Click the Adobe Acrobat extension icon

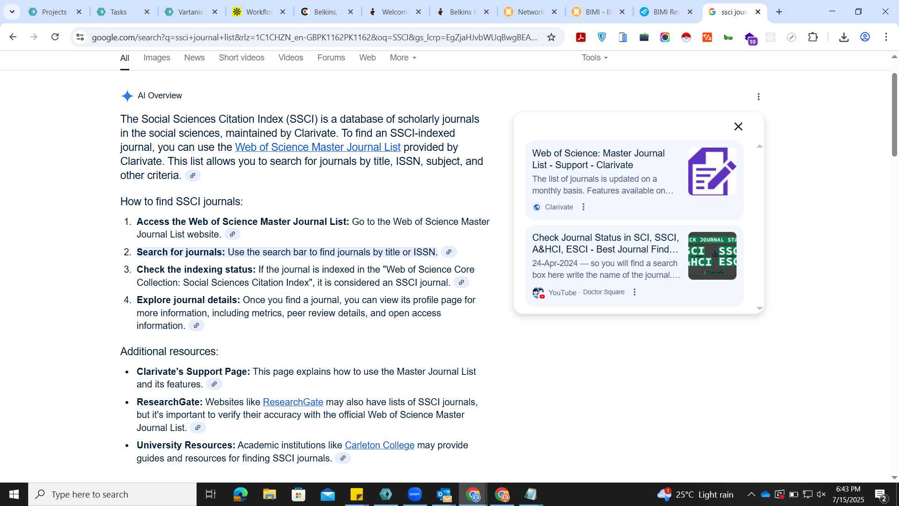pos(581,37)
